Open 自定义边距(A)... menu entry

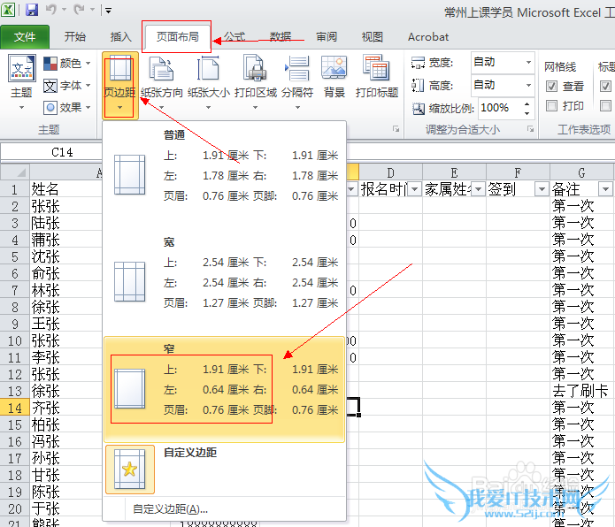(x=225, y=508)
